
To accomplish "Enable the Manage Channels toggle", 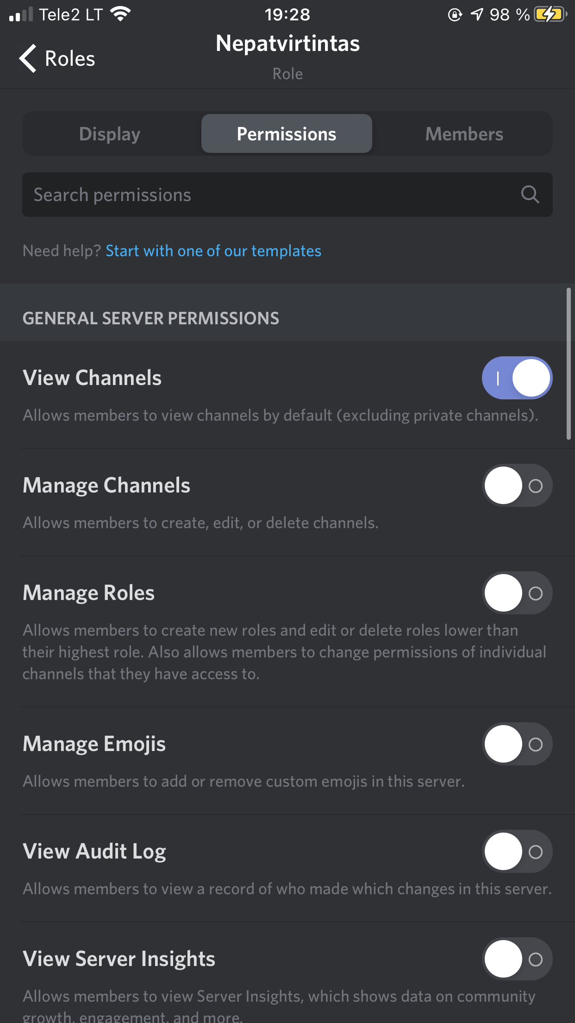I will coord(517,486).
